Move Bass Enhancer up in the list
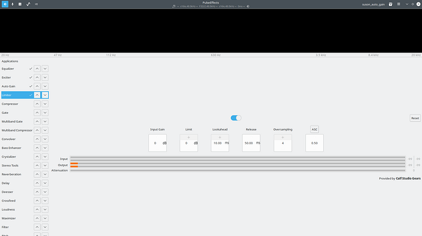The height and width of the screenshot is (236, 422). pyautogui.click(x=37, y=148)
